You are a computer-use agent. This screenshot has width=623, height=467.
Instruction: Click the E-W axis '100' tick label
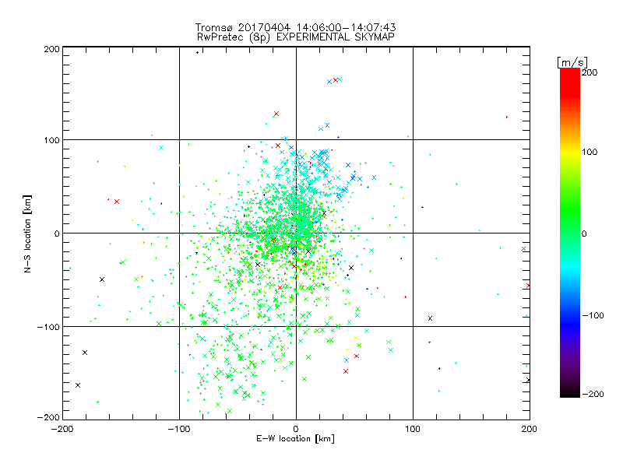(413, 429)
